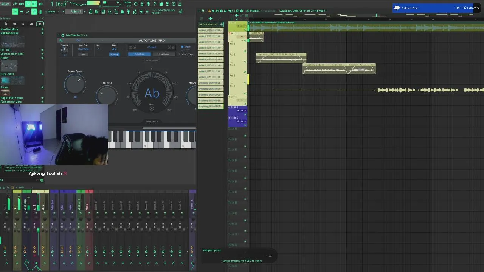Screen dimensions: 484x272
Task: Click the Follower Goal banner
Action: tap(437, 8)
